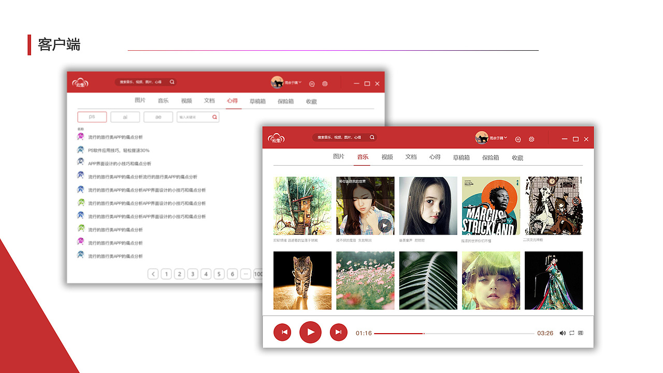The image size is (663, 373).
Task: Open the green leaf album cover
Action: click(428, 280)
